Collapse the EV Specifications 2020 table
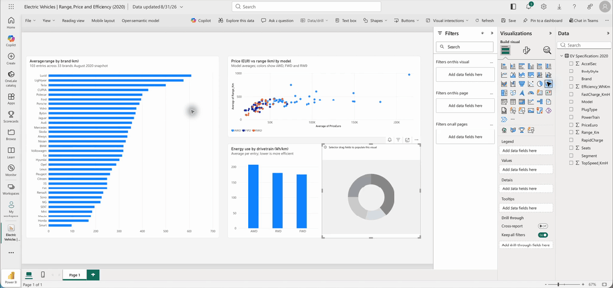 (x=562, y=56)
